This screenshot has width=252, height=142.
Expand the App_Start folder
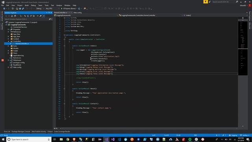8,37
